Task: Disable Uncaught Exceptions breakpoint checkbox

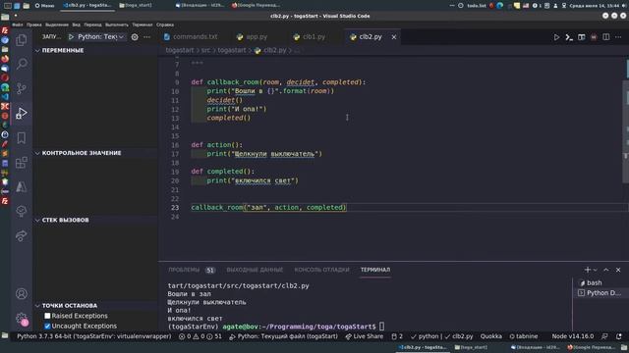Action: pyautogui.click(x=47, y=326)
